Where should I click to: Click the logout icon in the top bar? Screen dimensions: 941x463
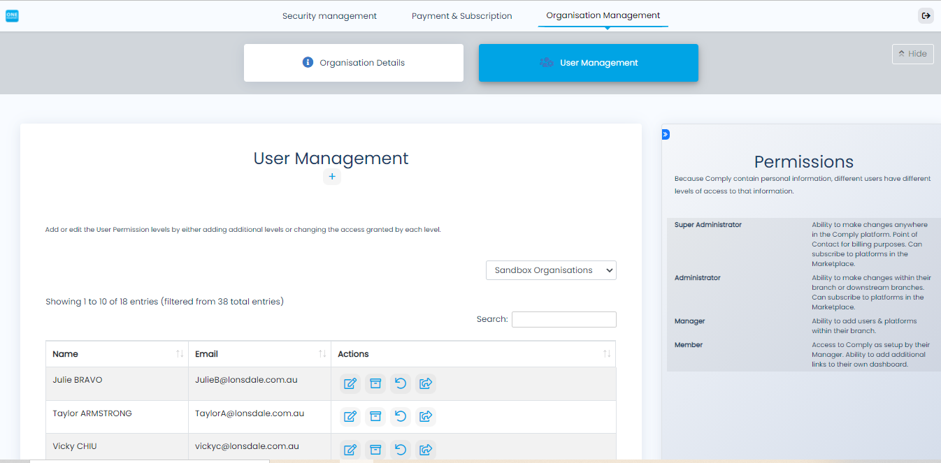click(926, 15)
